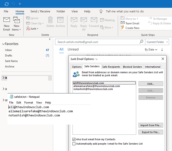Open the Send / Receive ribbon tab
The height and width of the screenshot is (151, 172).
coord(40,11)
